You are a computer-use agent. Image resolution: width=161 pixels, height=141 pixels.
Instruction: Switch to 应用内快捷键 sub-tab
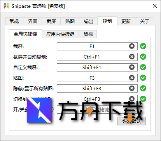pyautogui.click(x=60, y=34)
